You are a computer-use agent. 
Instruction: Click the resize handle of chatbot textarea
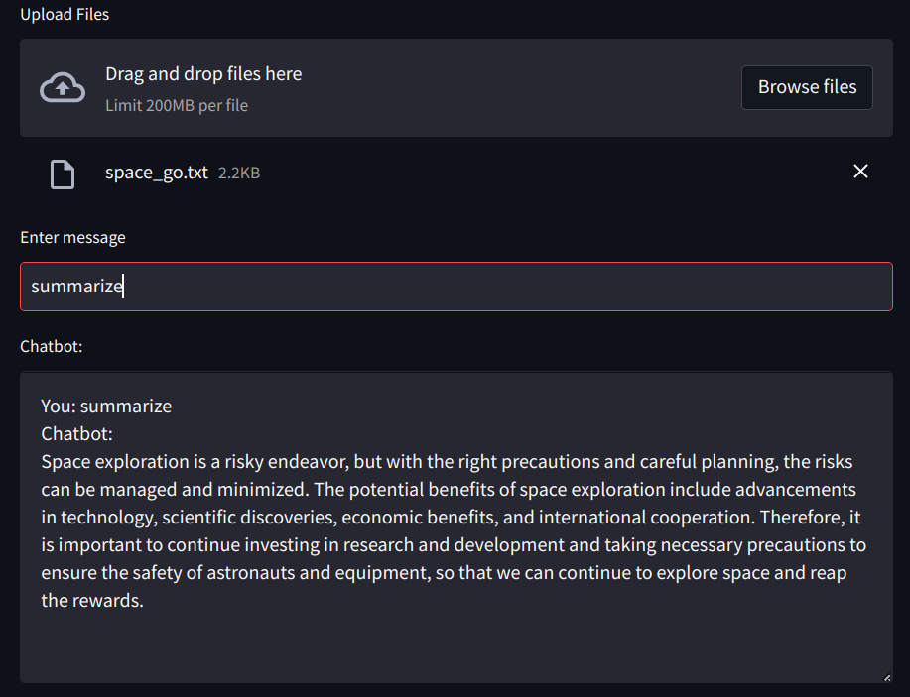pos(887,677)
